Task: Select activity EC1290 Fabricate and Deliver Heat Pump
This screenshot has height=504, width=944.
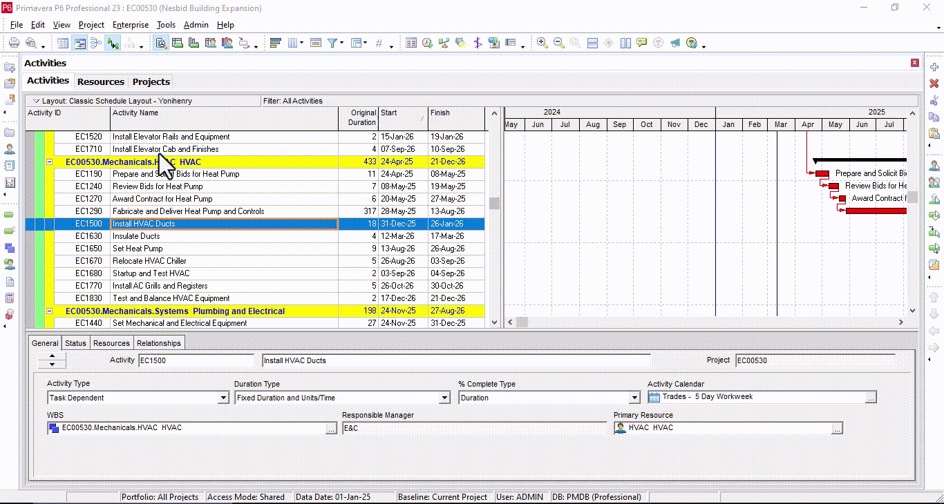Action: (256, 211)
